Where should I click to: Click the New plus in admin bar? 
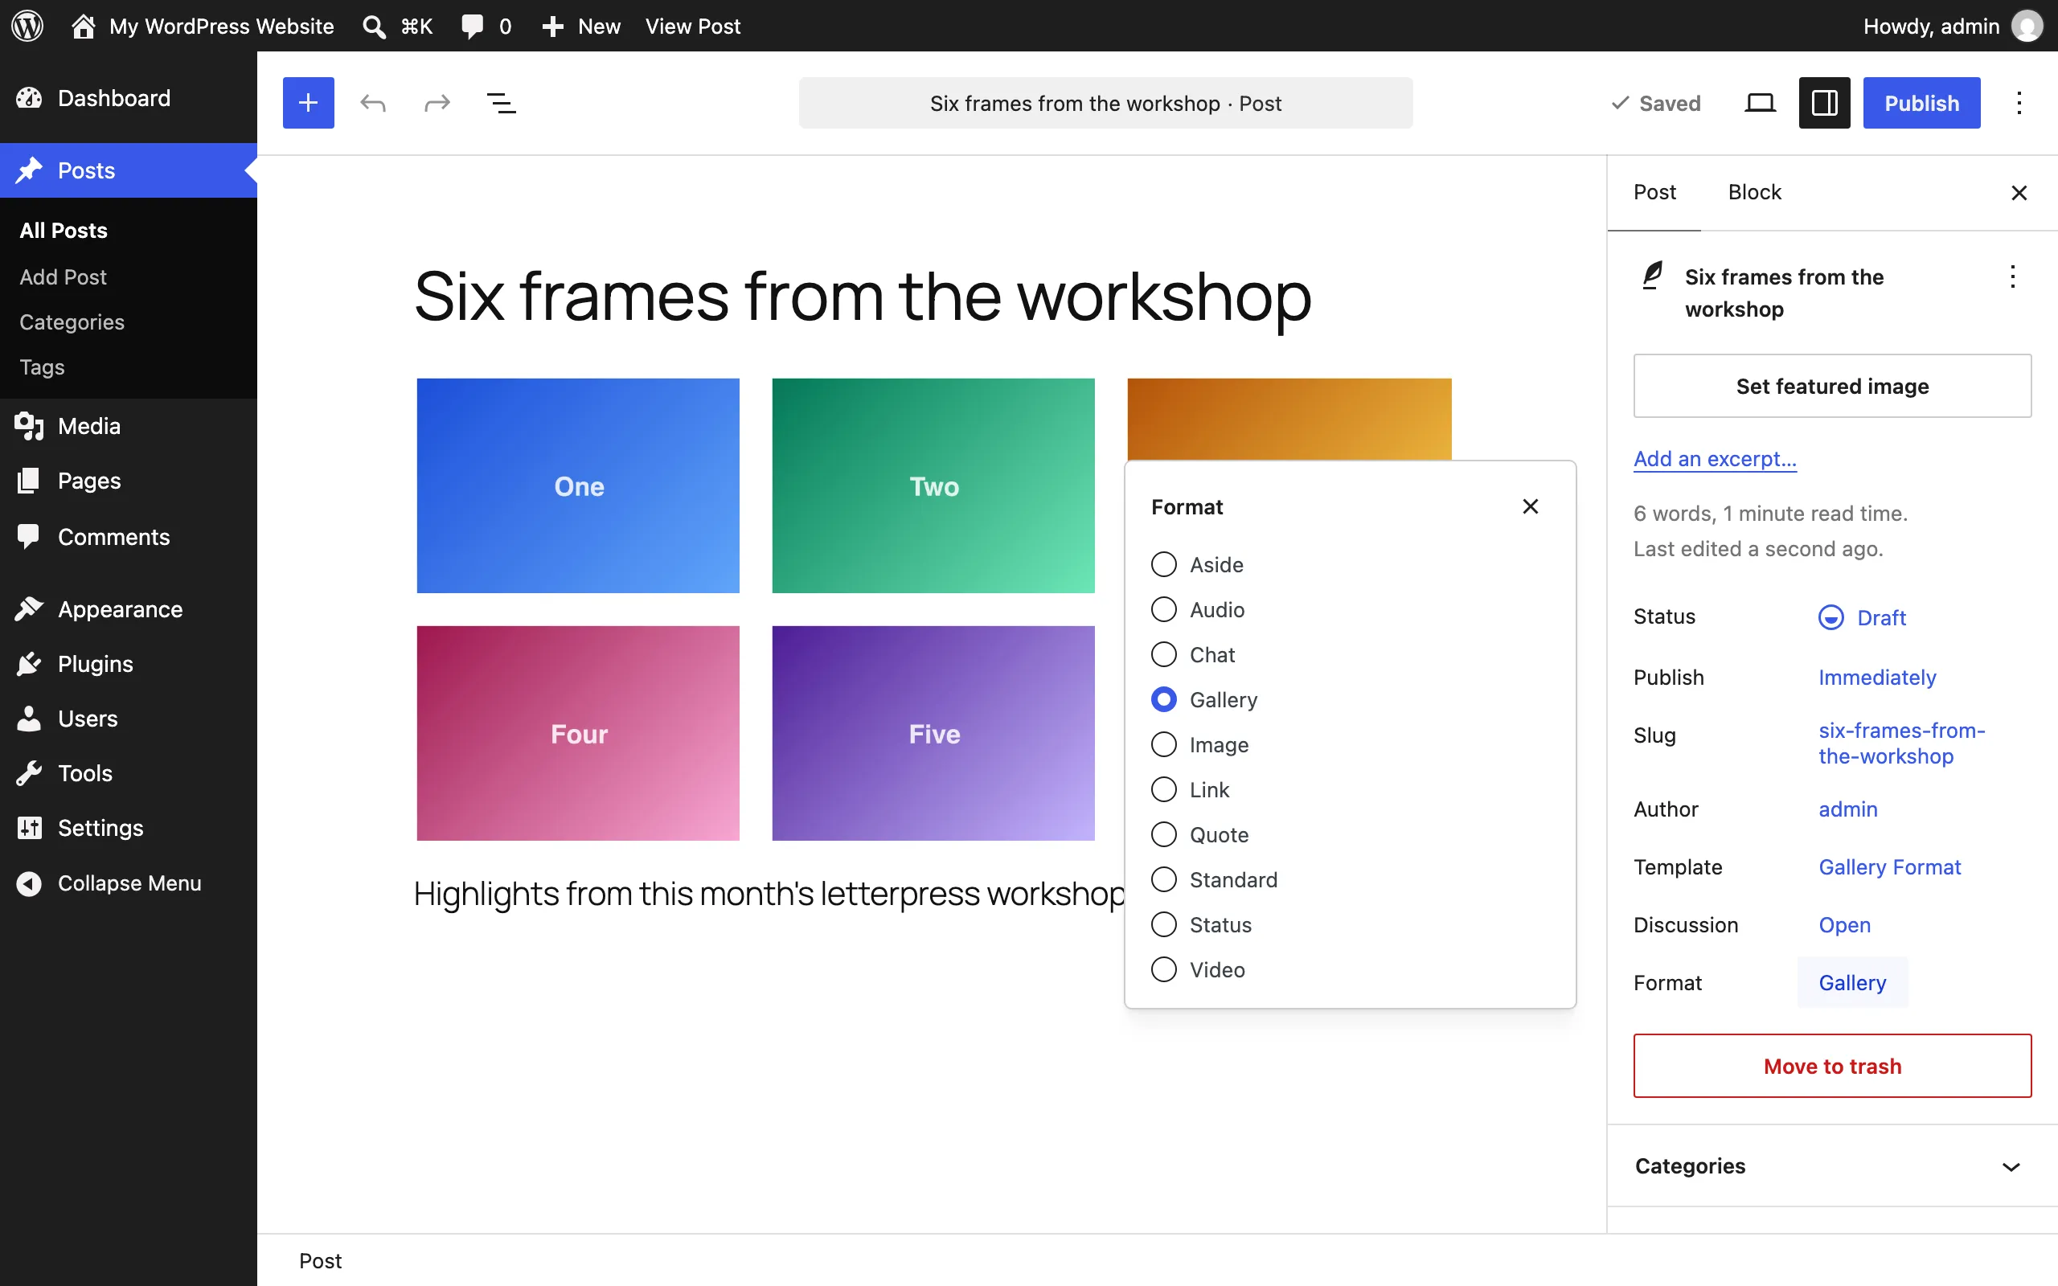tap(553, 27)
